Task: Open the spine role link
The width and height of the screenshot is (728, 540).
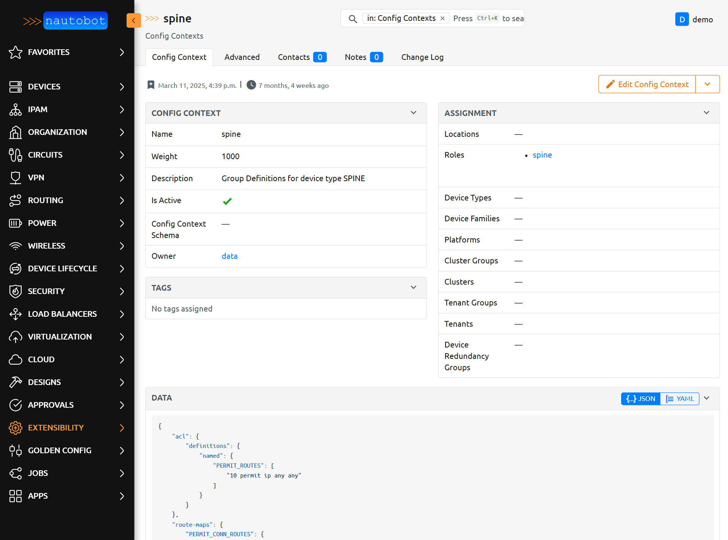Action: 542,155
